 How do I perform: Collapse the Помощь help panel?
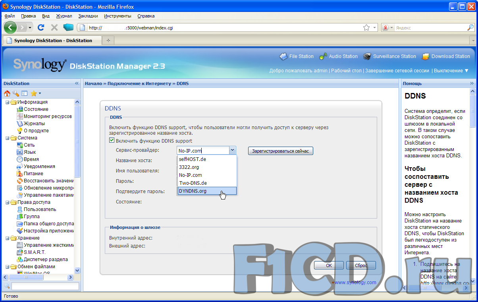tap(472, 83)
